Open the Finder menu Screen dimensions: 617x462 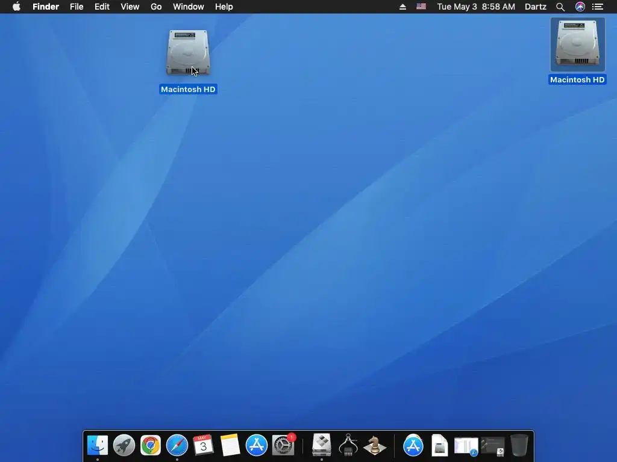pos(46,7)
